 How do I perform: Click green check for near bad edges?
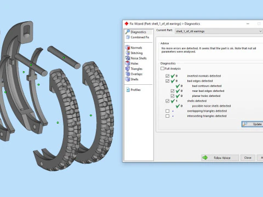point(178,91)
